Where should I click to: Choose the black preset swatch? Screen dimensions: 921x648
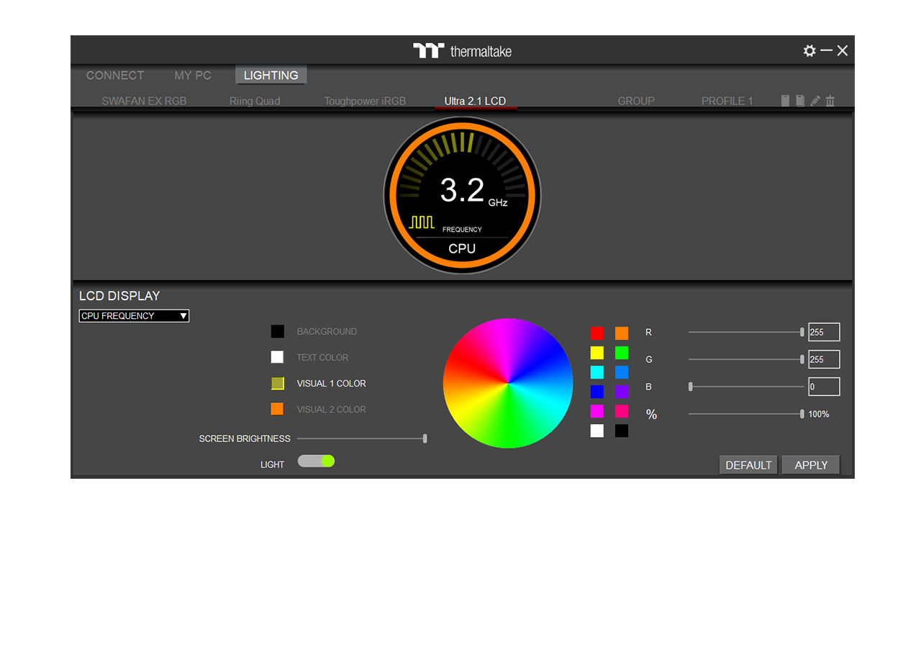click(x=622, y=431)
